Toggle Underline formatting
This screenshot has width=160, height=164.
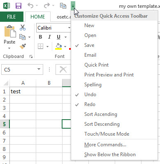pyautogui.click(x=58, y=37)
